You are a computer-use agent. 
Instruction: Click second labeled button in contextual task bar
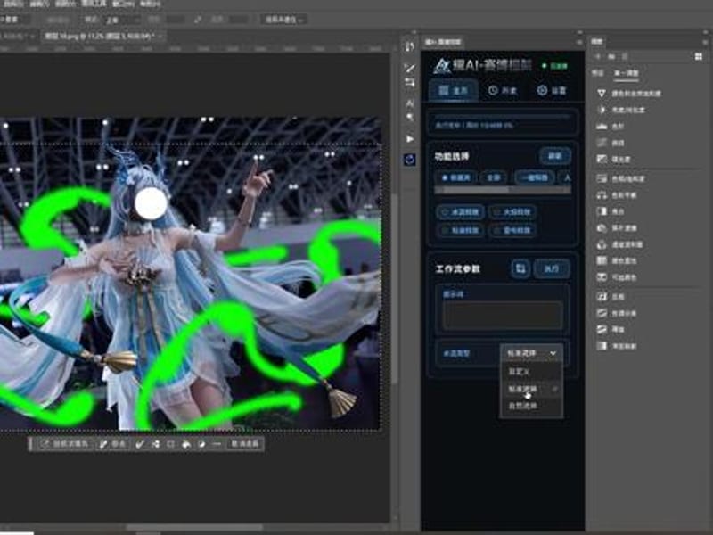pos(112,444)
